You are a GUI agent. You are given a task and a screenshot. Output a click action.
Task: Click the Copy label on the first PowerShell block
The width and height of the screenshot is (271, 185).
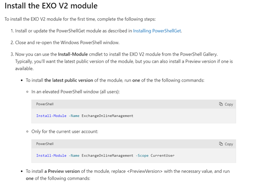(x=228, y=104)
